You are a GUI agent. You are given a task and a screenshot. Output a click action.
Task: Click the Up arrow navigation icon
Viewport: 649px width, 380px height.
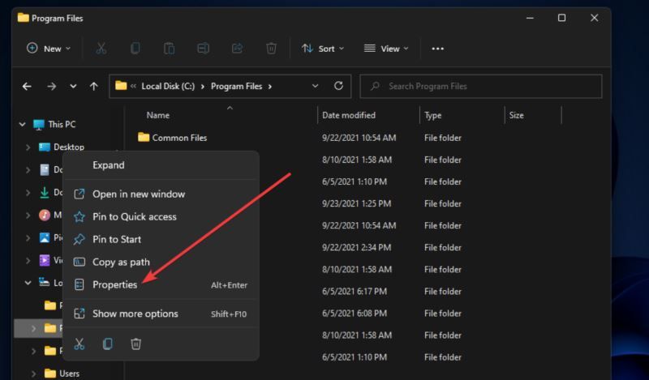click(x=94, y=86)
